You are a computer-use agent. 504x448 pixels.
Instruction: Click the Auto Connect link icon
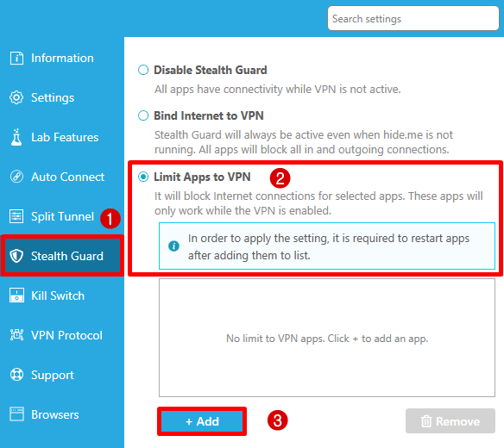[x=16, y=177]
